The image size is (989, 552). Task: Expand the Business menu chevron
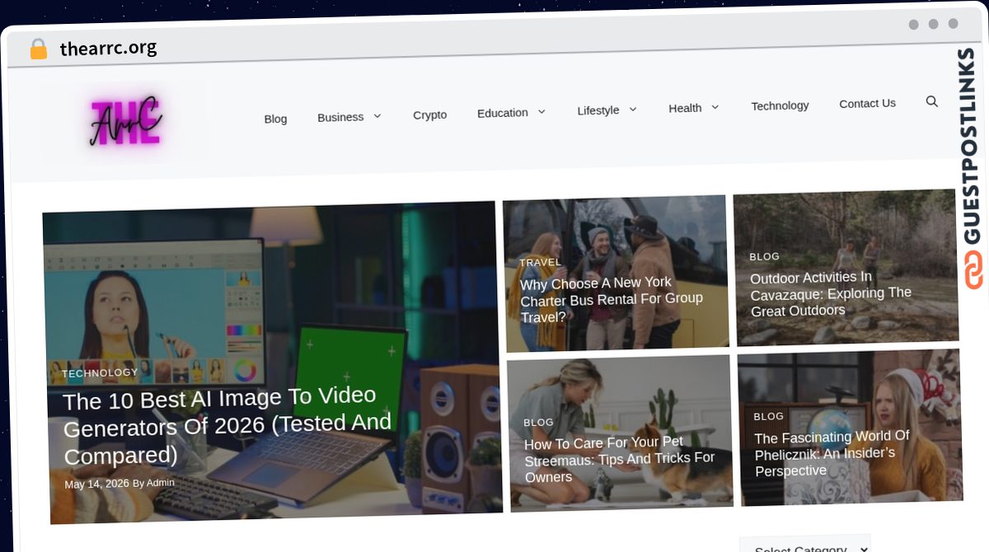tap(377, 116)
